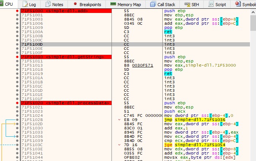Select add eax,1 instruction
Image resolution: width=256 pixels, height=161 pixels.
(x=176, y=128)
